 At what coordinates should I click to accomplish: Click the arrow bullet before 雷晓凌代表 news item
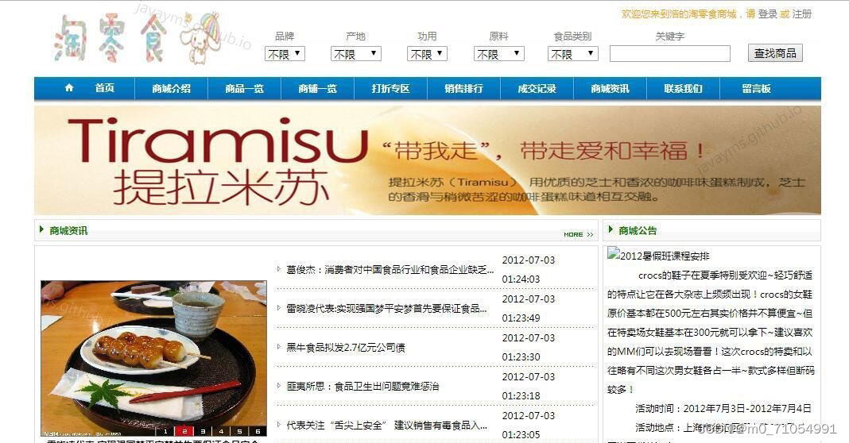(x=278, y=308)
